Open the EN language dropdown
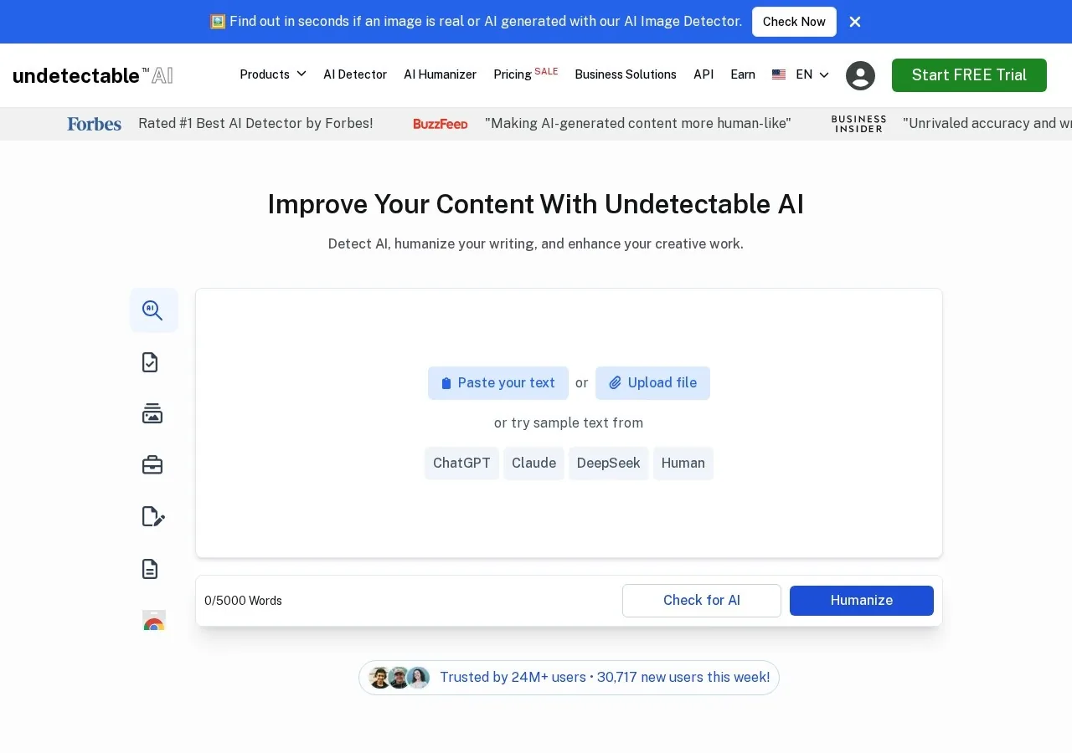Image resolution: width=1072 pixels, height=753 pixels. 812,74
